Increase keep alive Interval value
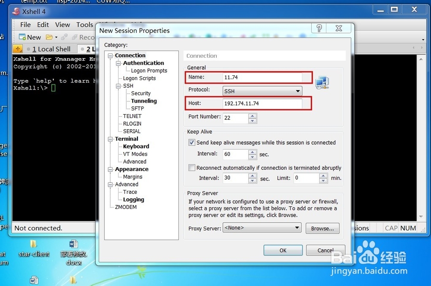Screen dimensions: 431x286 coord(252,152)
